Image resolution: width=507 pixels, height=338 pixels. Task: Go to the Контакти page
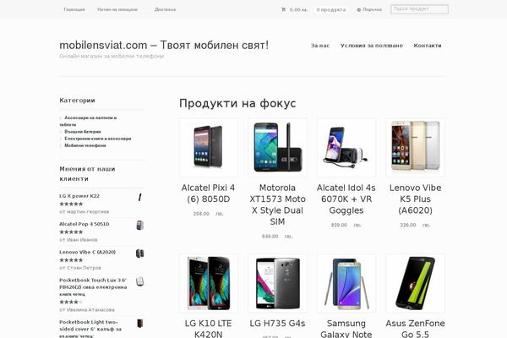coord(428,46)
